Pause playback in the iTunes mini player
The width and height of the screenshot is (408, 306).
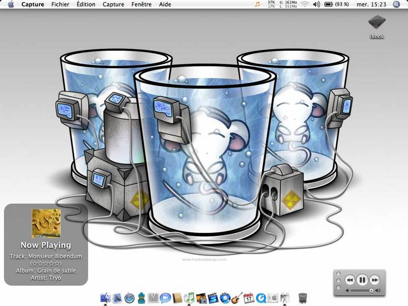[x=362, y=280]
